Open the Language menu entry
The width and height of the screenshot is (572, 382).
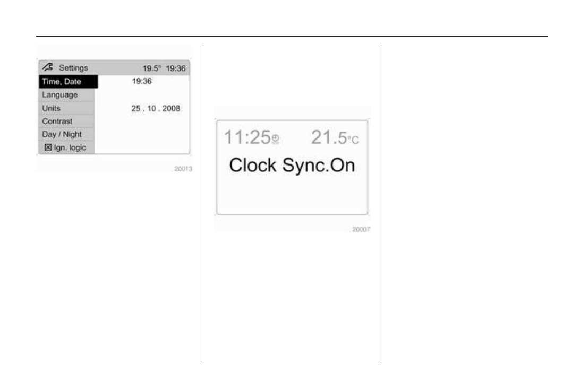point(60,95)
